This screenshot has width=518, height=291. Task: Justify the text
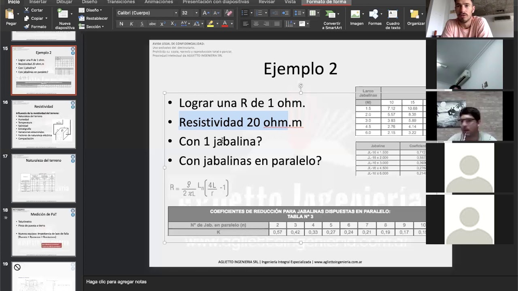tap(277, 24)
